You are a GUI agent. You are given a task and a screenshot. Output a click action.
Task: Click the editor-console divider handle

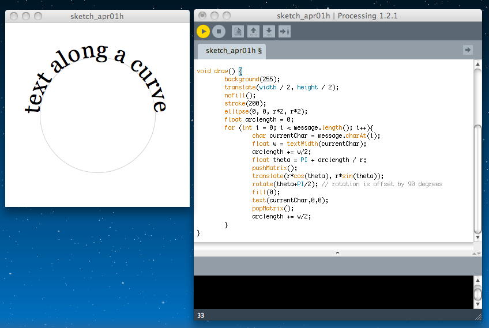(337, 252)
